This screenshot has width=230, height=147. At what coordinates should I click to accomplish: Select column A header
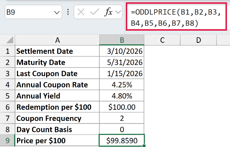tap(57, 40)
